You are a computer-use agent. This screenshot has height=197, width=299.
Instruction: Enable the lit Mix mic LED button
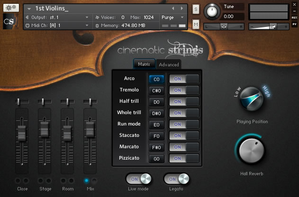[86, 180]
